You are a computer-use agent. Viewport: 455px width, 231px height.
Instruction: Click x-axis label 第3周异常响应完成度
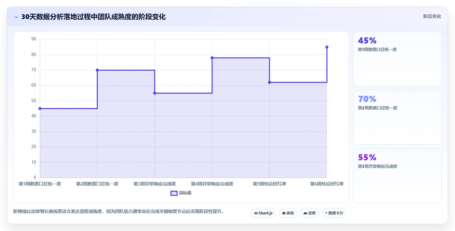click(x=155, y=184)
